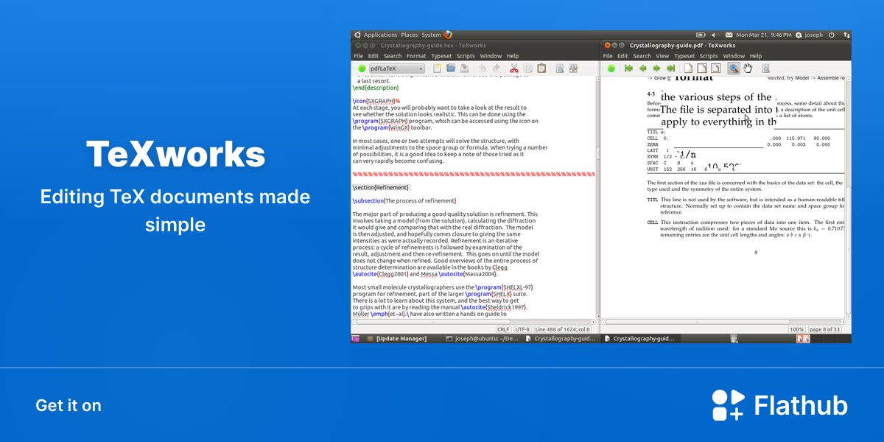Screen dimensions: 884x442
Task: Click the battery icon in top panel
Action: click(x=701, y=35)
